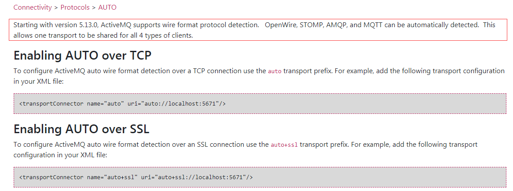Click inside the TCP transportConnector code block
513x191 pixels.
click(x=260, y=104)
